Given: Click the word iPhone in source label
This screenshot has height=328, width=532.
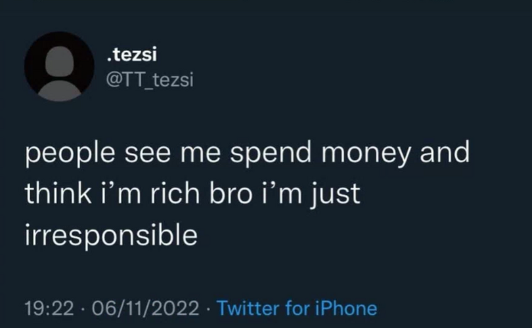Looking at the screenshot, I should (x=346, y=308).
